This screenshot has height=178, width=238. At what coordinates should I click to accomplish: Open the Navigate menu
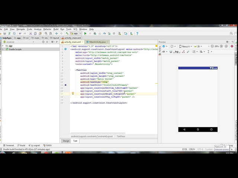pyautogui.click(x=21, y=29)
